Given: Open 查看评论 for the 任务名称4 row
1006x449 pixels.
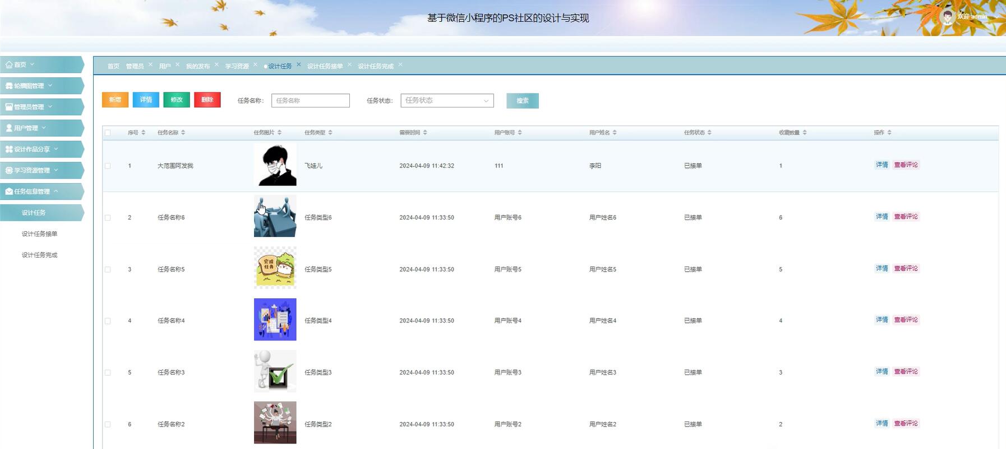Looking at the screenshot, I should [x=906, y=320].
